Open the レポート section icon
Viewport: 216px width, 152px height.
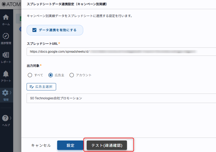pos(6,55)
